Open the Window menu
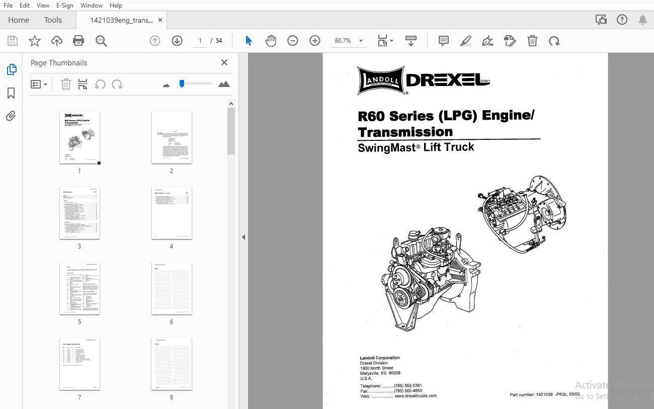The image size is (654, 409). click(x=92, y=5)
